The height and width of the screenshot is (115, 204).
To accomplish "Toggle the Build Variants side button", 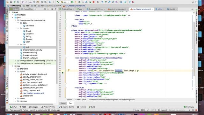I will pos(7,83).
